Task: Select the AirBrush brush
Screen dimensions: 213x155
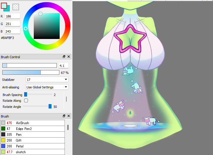Action: pyautogui.click(x=33, y=123)
